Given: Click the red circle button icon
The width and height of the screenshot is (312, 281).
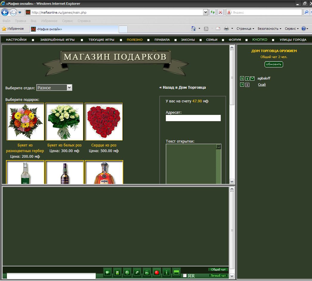Looking at the screenshot, I should tap(157, 272).
